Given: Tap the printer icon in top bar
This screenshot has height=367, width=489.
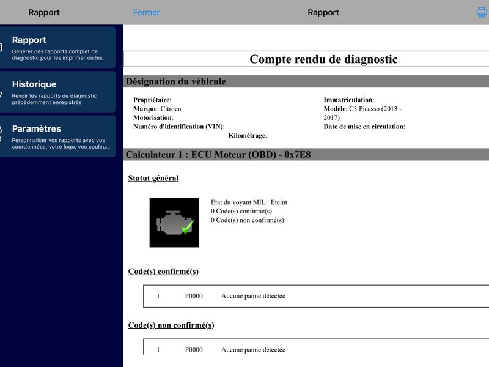Looking at the screenshot, I should [x=482, y=12].
